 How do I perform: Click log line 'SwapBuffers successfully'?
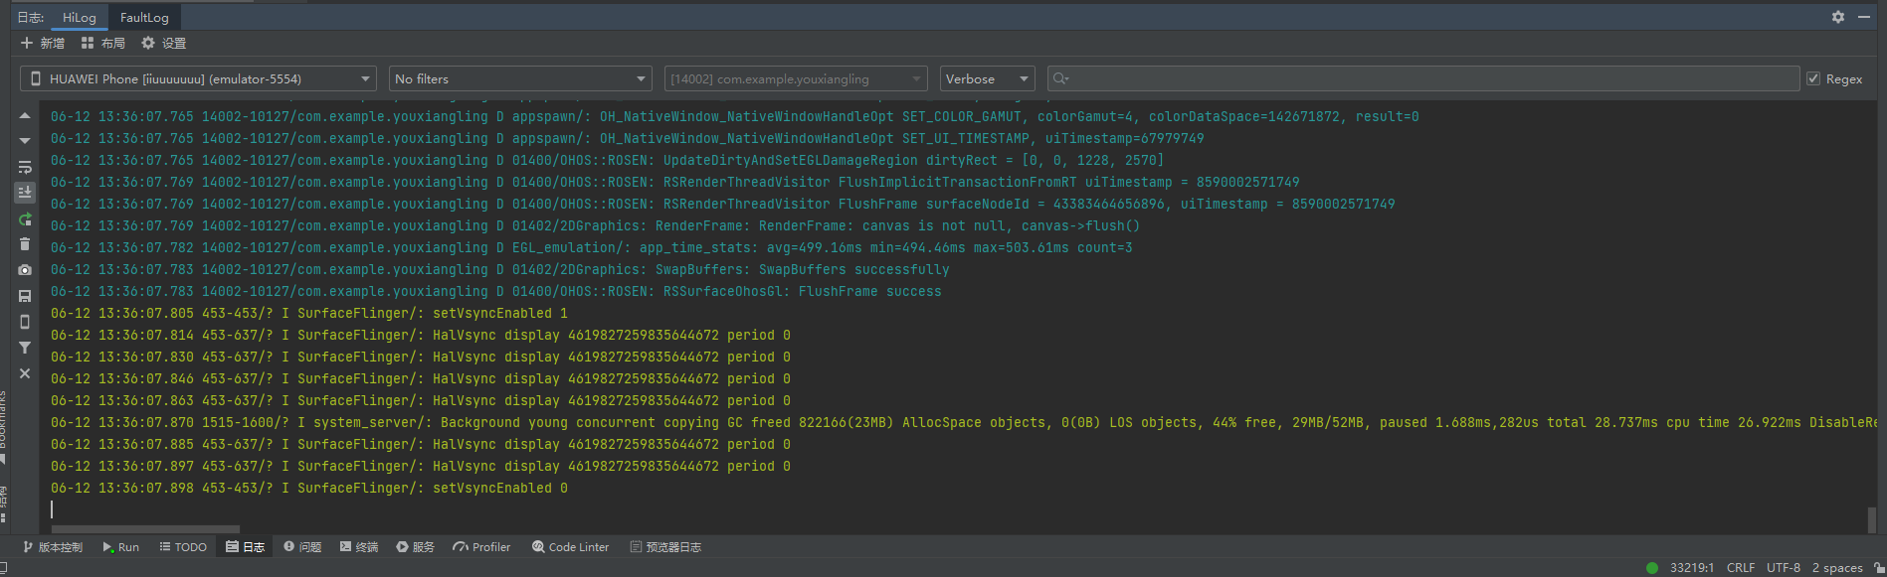[500, 269]
